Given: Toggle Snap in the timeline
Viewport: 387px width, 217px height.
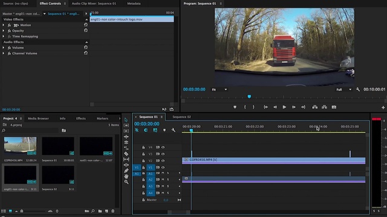Looking at the screenshot, I should point(146,130).
